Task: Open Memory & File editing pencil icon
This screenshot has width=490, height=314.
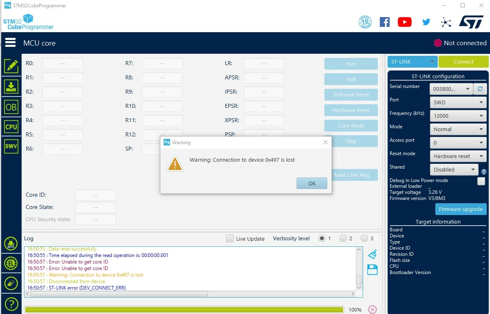Action: (11, 66)
